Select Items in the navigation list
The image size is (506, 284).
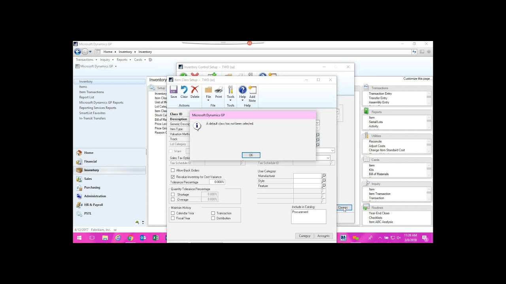[x=83, y=87]
